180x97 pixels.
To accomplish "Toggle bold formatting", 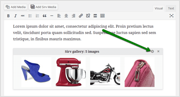I will [8, 16].
